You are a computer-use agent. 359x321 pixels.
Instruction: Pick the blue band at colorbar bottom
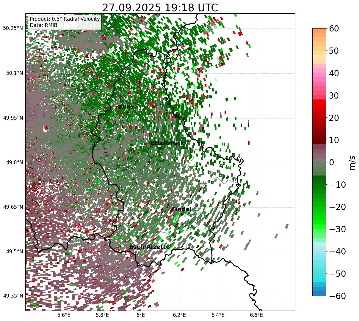point(319,293)
